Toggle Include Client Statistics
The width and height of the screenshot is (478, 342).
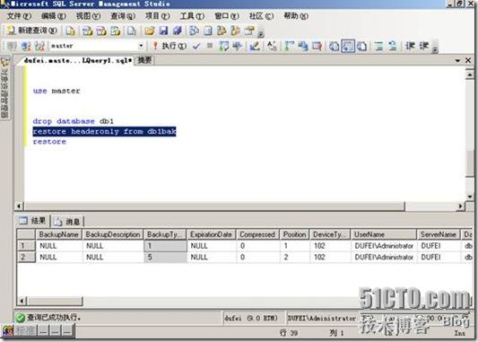pyautogui.click(x=303, y=46)
